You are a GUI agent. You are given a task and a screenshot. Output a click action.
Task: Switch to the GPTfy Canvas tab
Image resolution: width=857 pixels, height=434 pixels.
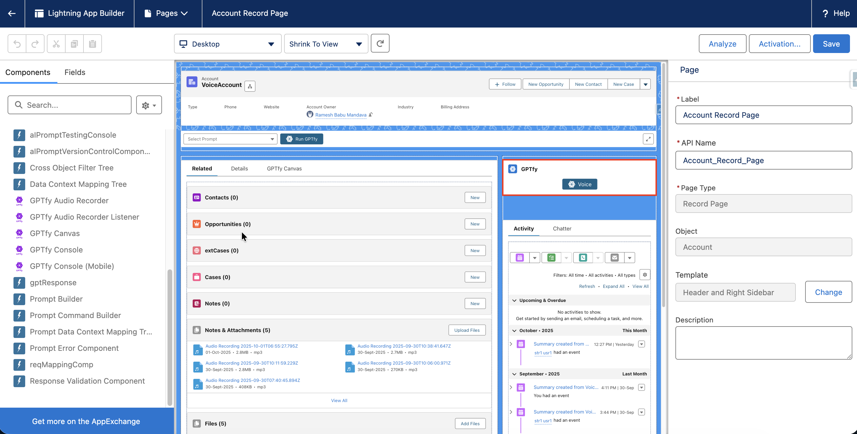pyautogui.click(x=284, y=169)
